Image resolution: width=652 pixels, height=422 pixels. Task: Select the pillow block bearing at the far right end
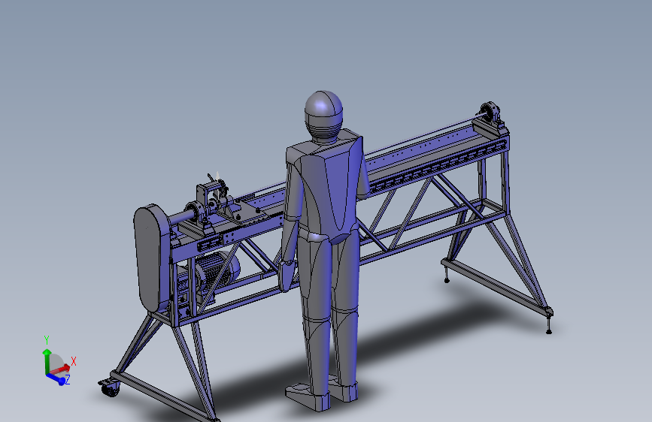(491, 113)
